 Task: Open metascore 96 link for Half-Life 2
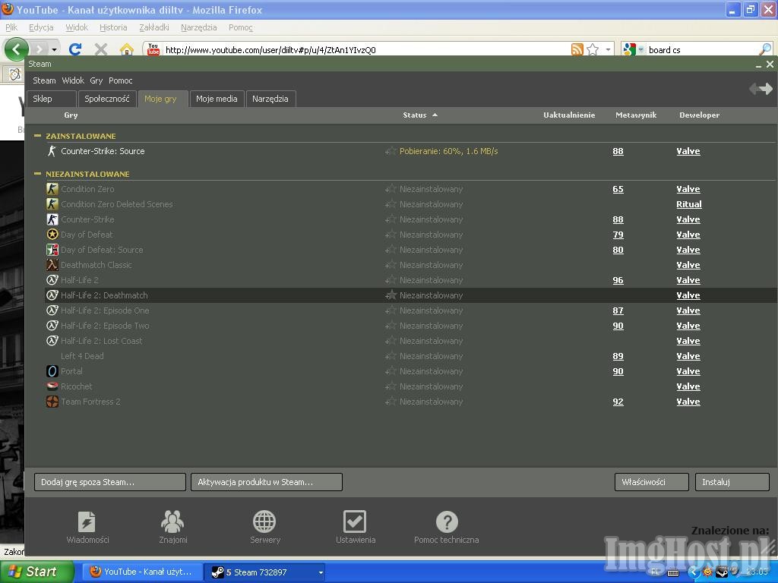(618, 280)
